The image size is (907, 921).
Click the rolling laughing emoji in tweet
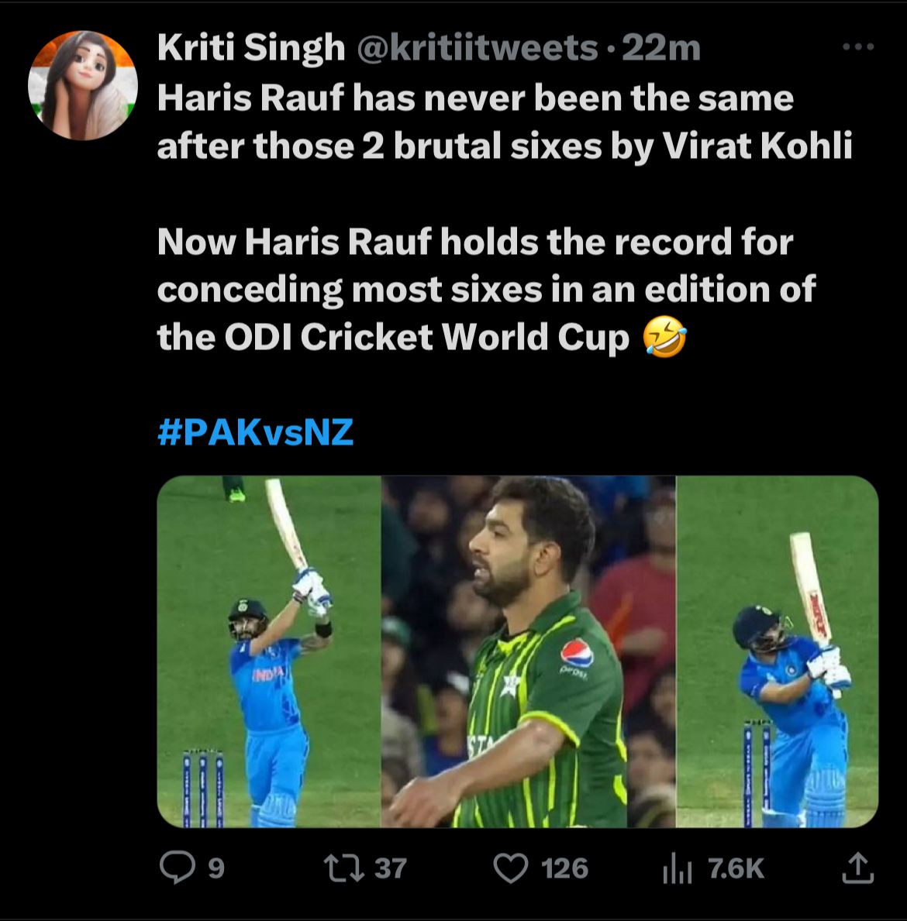[x=664, y=338]
